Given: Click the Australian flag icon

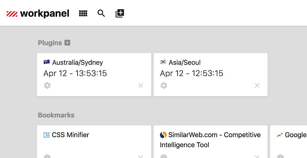Looking at the screenshot, I should 47,62.
